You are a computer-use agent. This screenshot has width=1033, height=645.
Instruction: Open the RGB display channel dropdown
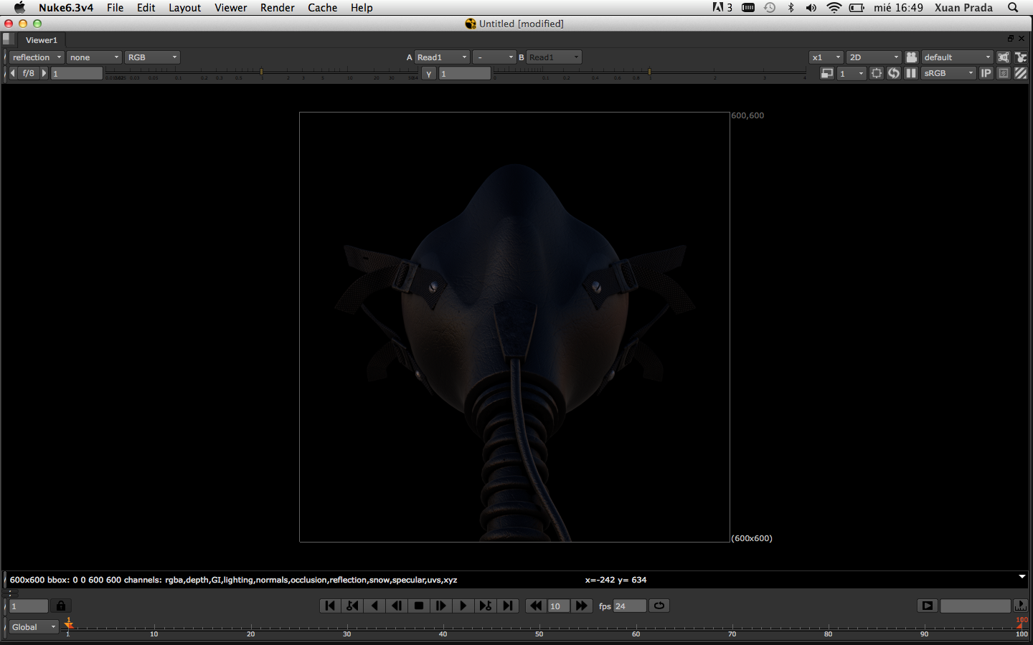click(152, 57)
